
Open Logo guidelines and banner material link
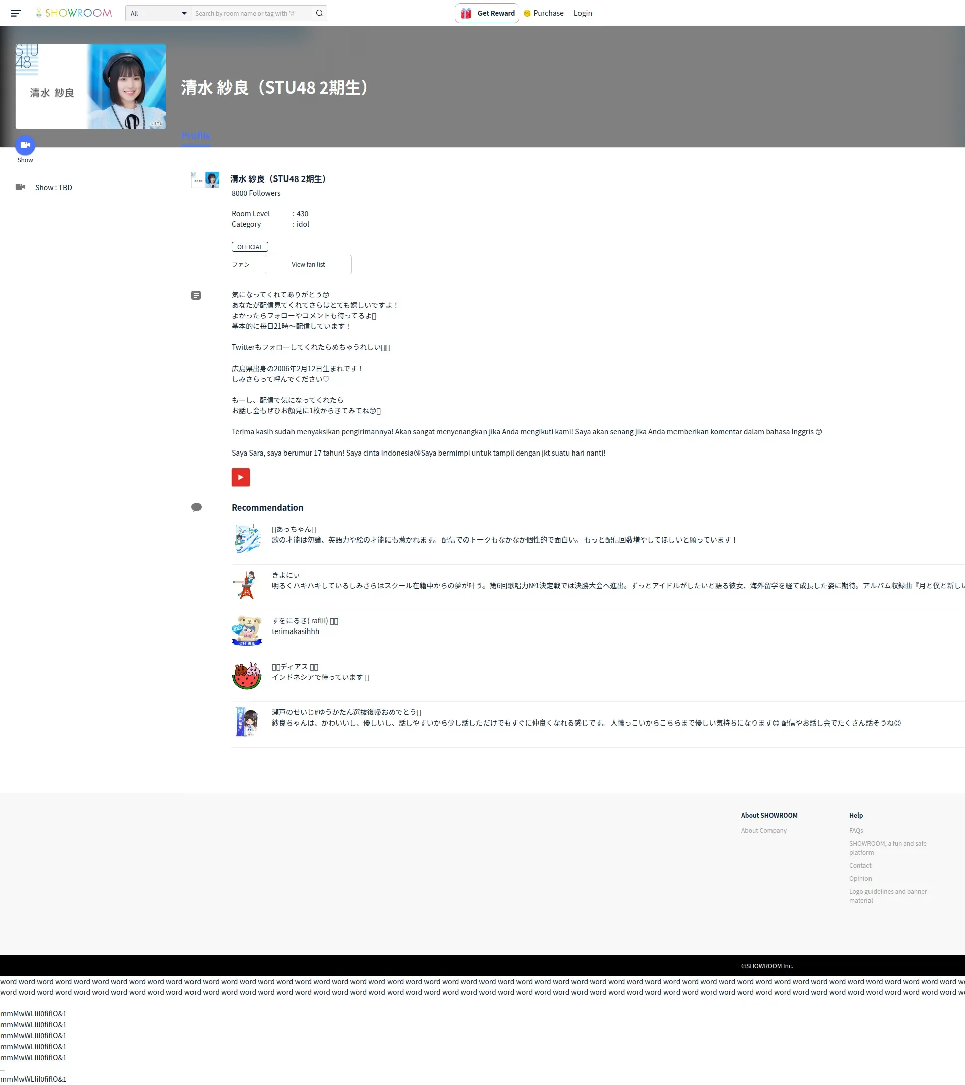point(888,896)
